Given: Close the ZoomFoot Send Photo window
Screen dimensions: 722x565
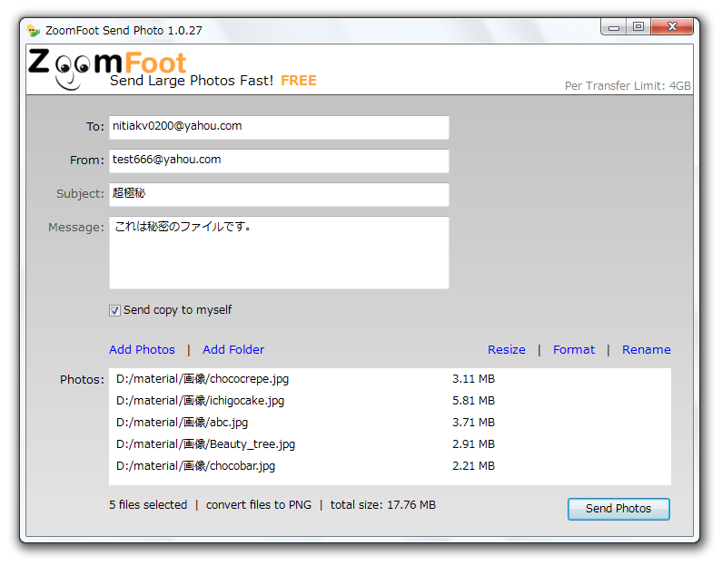Looking at the screenshot, I should 672,27.
